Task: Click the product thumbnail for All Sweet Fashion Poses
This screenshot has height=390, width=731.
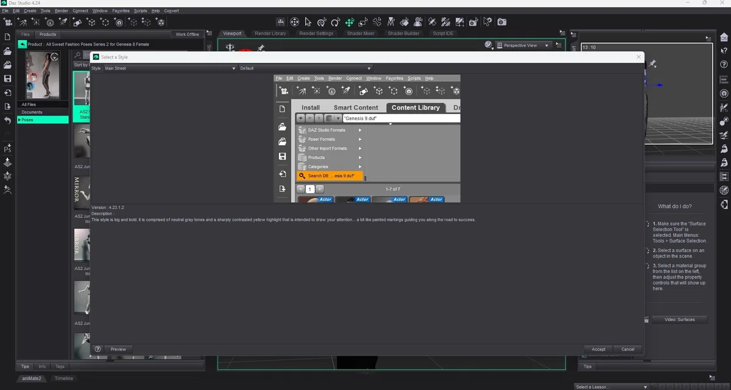Action: (x=43, y=75)
